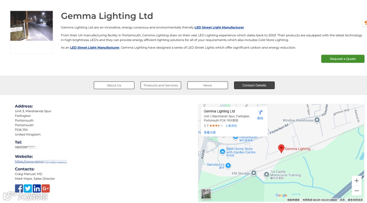Click 'Mark Major, Sales Director' contact text

35,179
